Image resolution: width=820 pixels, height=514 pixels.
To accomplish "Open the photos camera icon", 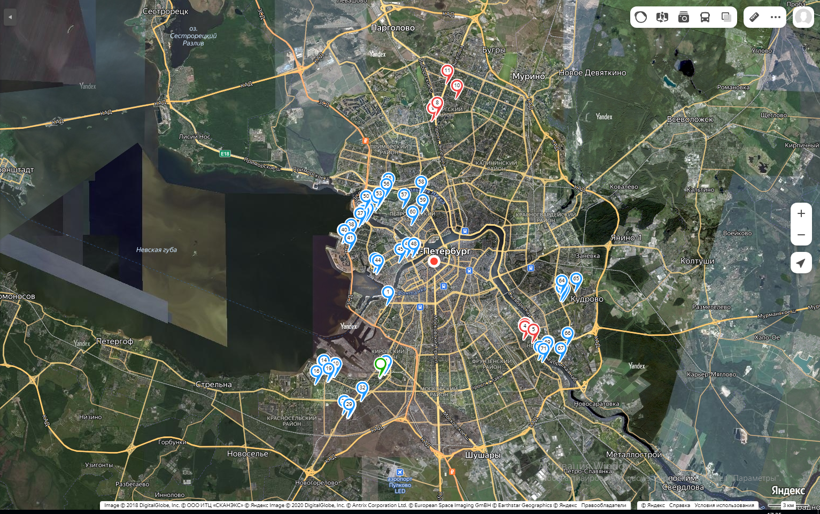I will [684, 17].
